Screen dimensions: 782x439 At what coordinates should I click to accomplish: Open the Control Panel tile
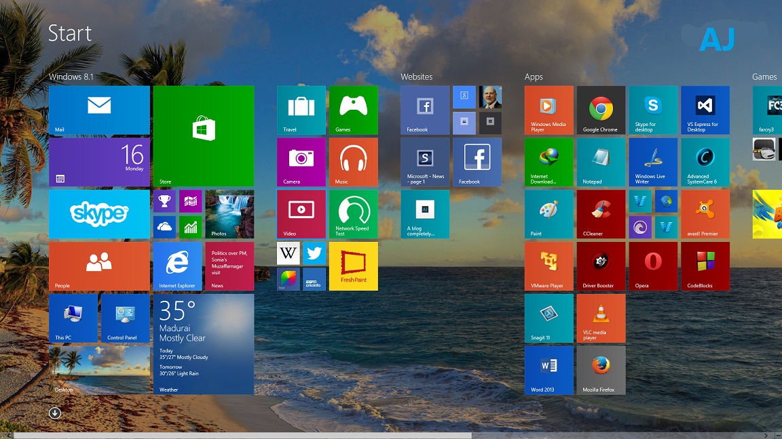point(125,318)
